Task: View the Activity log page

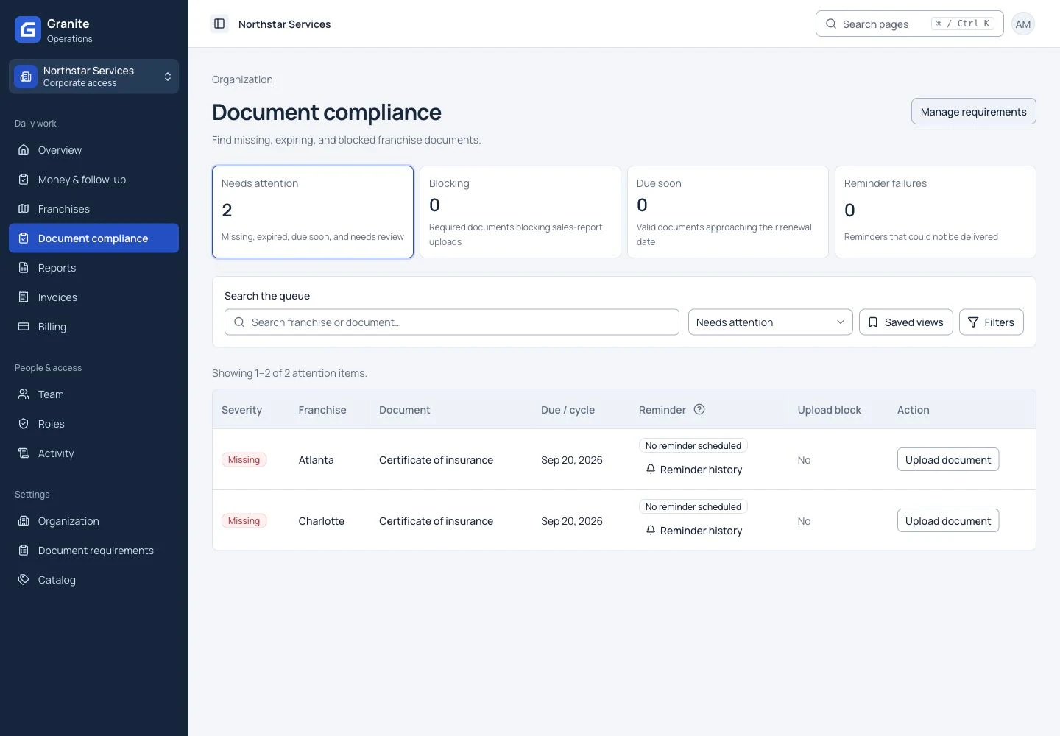Action: [93, 453]
